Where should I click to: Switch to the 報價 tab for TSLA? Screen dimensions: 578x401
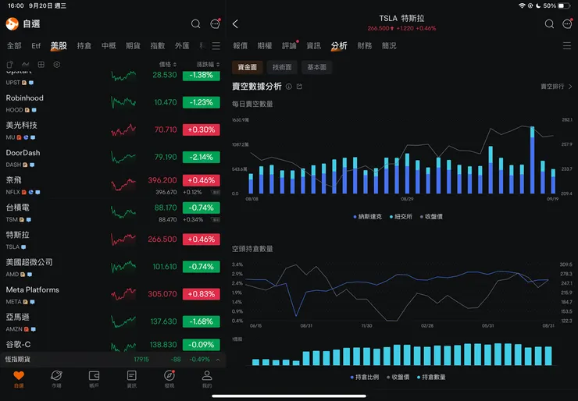[241, 46]
